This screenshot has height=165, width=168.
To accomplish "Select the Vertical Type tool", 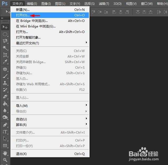I will coord(5,132).
